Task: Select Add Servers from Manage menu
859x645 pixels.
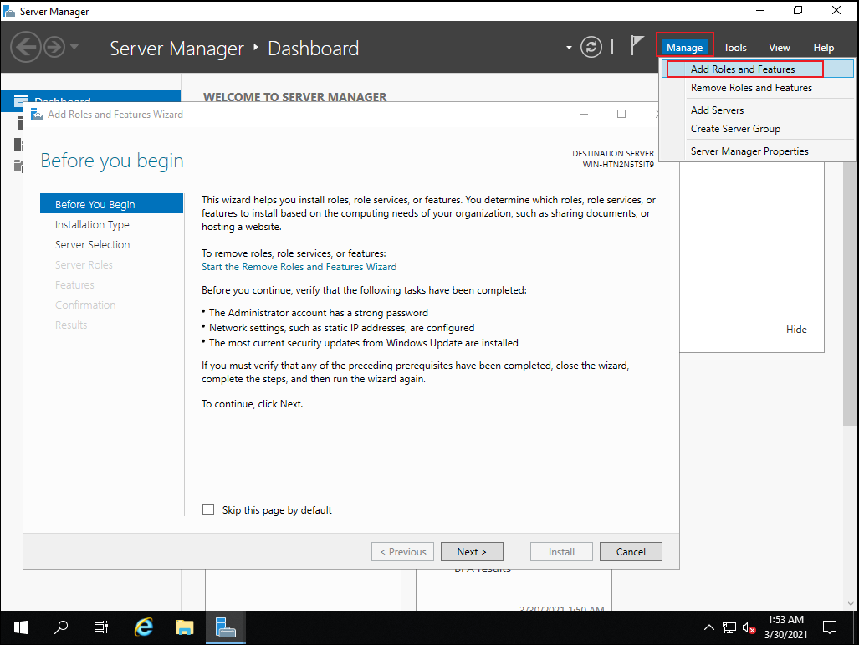Action: 758,110
